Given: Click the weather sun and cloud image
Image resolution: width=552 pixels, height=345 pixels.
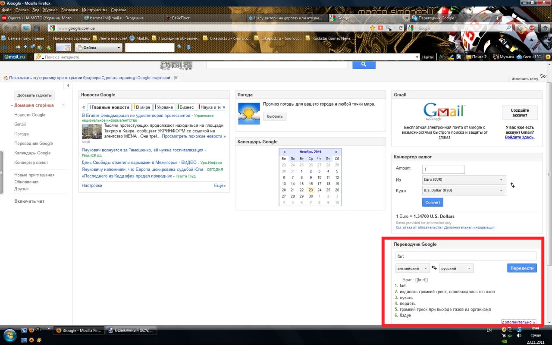Looking at the screenshot, I should pos(249,113).
